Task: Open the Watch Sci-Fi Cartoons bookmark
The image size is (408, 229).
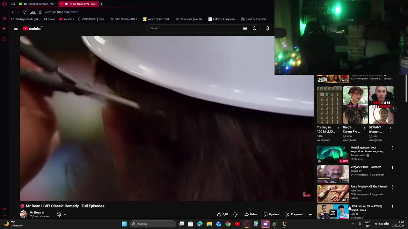Action: [157, 19]
